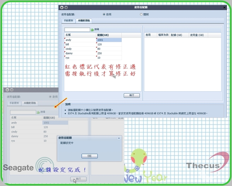Click the user search input field
232x186 pixels.
coord(77,29)
